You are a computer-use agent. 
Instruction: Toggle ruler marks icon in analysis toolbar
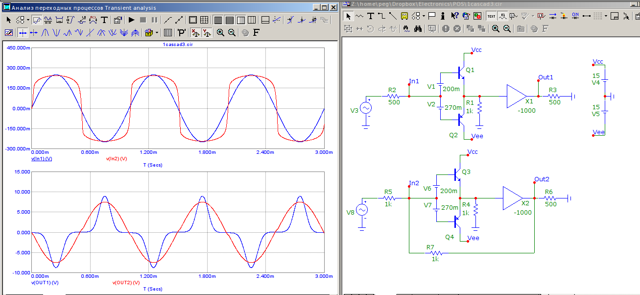tap(192, 20)
